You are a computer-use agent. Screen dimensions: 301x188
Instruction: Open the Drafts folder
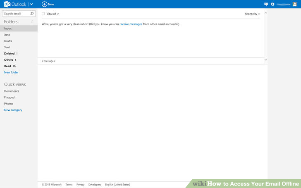(8, 41)
